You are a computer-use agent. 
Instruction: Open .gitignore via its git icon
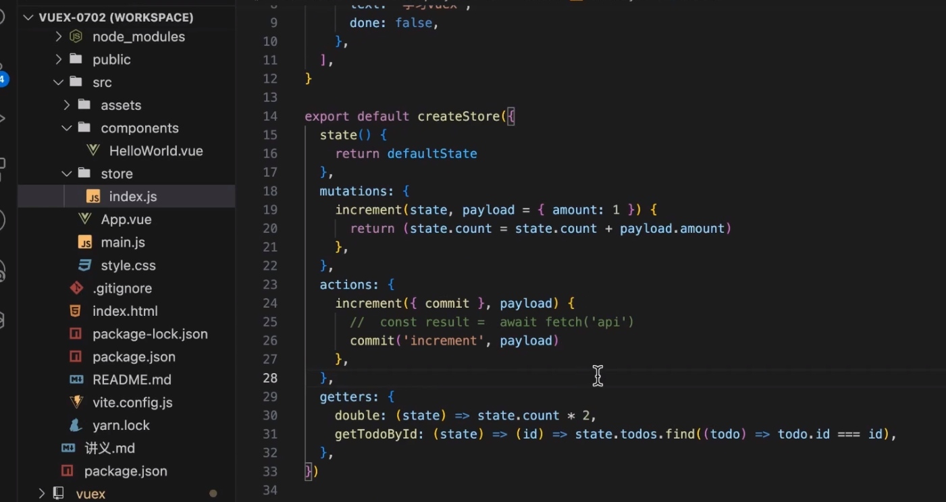[x=76, y=288]
